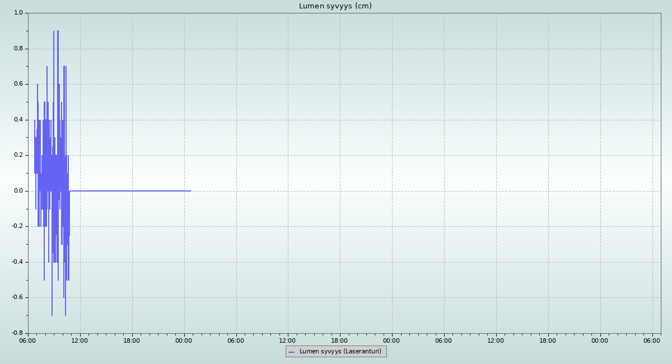Click the 0.6 y-axis tick label
Image resolution: width=672 pixels, height=364 pixels.
click(x=18, y=84)
